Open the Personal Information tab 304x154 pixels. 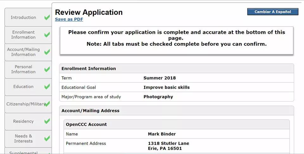(x=28, y=69)
